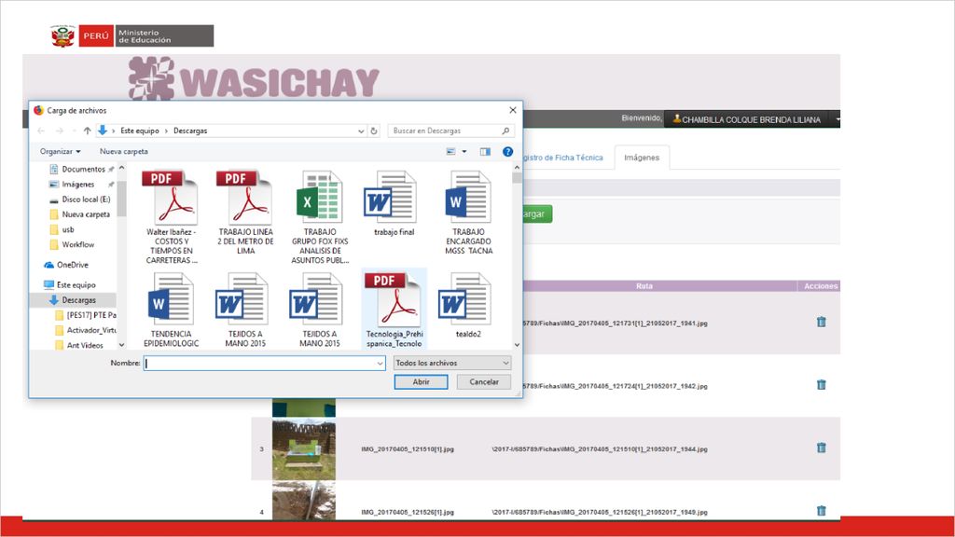Open the view options dropdown arrow

pos(464,152)
